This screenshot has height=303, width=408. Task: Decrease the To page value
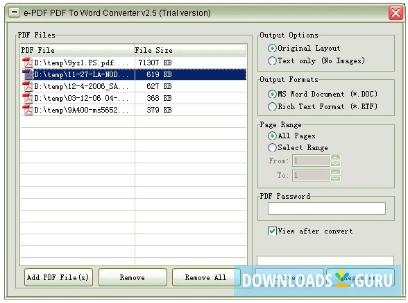pyautogui.click(x=335, y=179)
